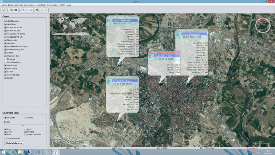Click the Altitude 17 km status text

[72, 148]
